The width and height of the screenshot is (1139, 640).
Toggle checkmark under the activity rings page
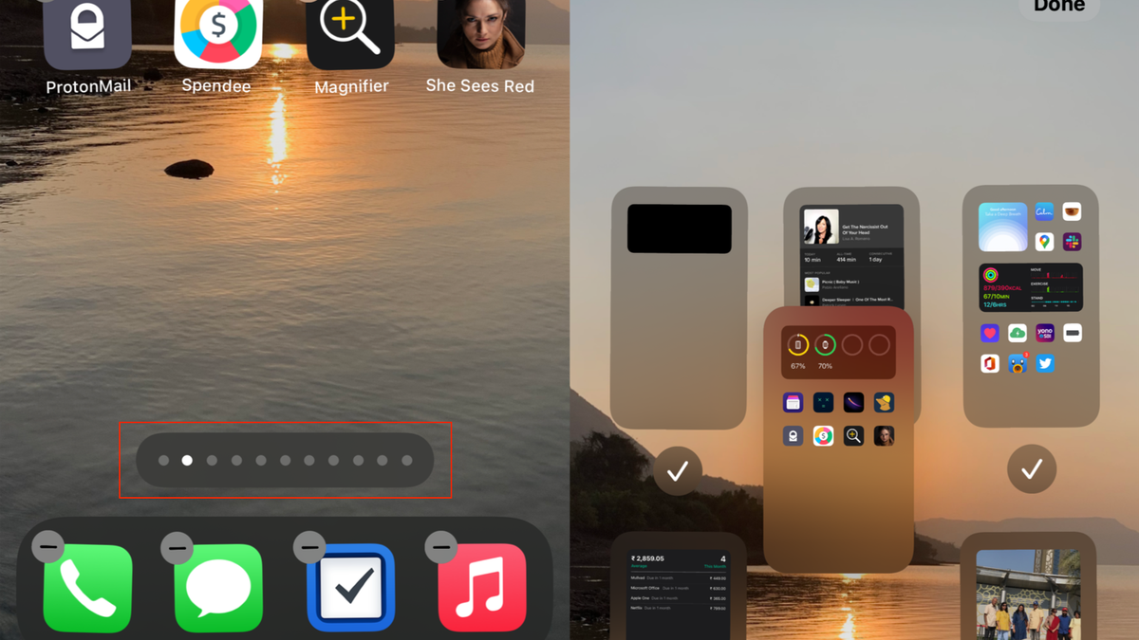click(x=1031, y=468)
